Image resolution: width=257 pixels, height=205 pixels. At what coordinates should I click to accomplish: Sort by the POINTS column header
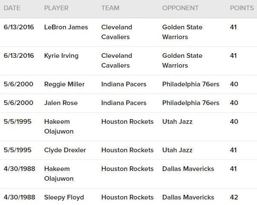pyautogui.click(x=242, y=8)
